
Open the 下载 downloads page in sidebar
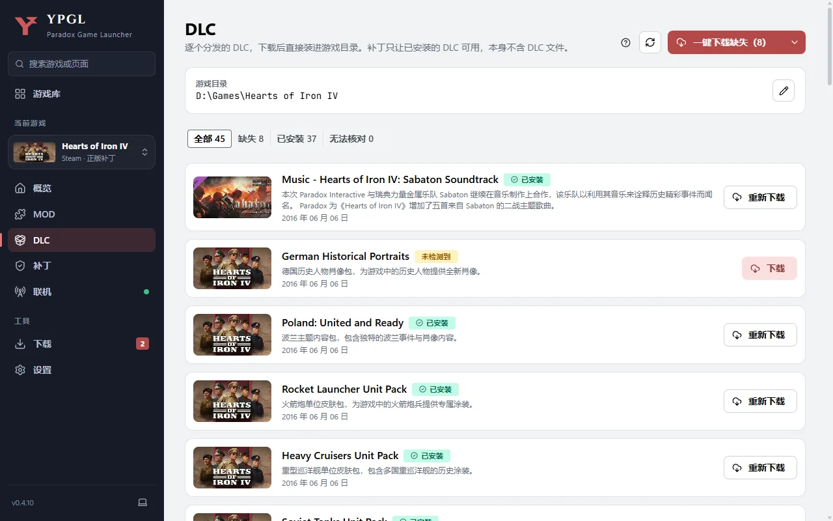click(81, 344)
